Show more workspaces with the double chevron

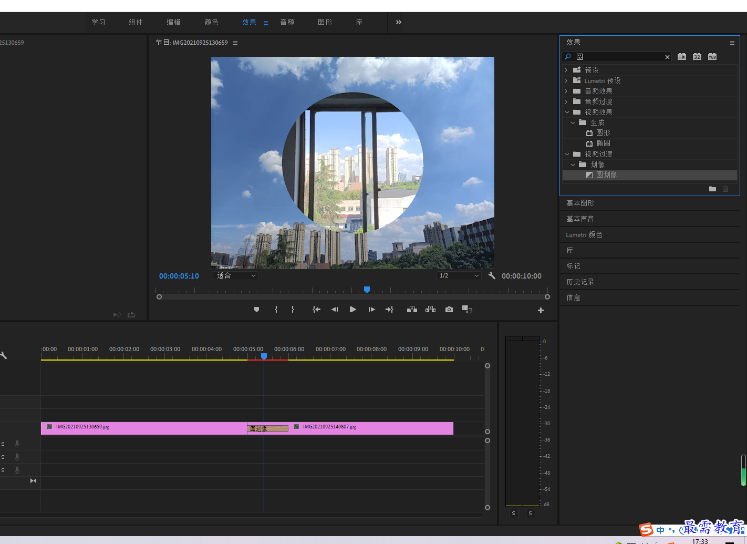tap(399, 22)
